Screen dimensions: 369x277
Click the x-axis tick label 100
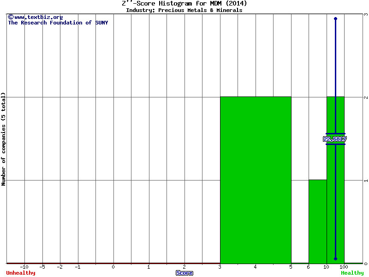pyautogui.click(x=344, y=267)
